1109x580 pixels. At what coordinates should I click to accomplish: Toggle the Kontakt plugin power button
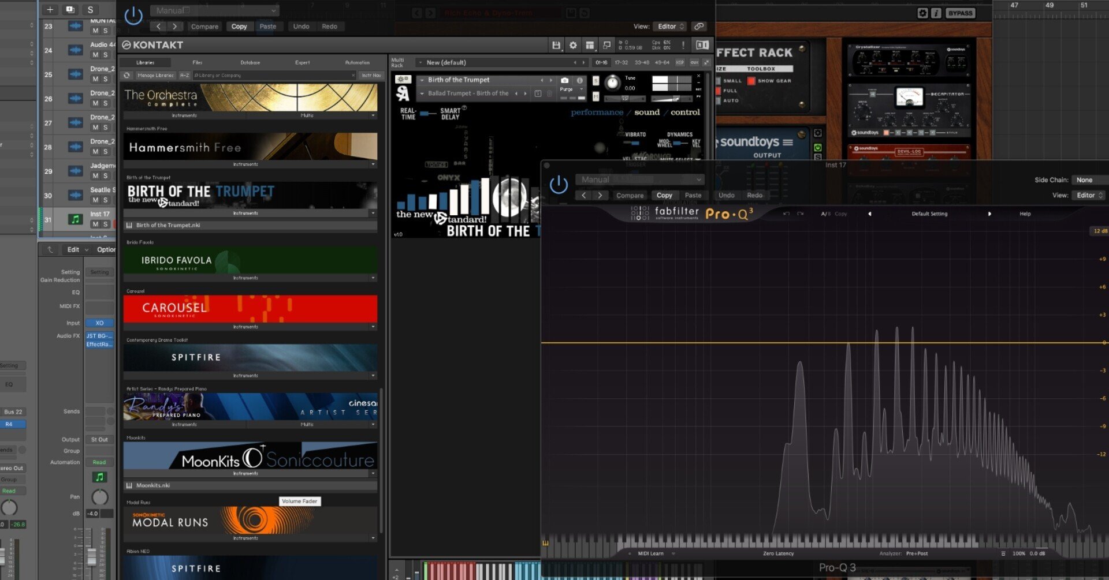coord(133,16)
